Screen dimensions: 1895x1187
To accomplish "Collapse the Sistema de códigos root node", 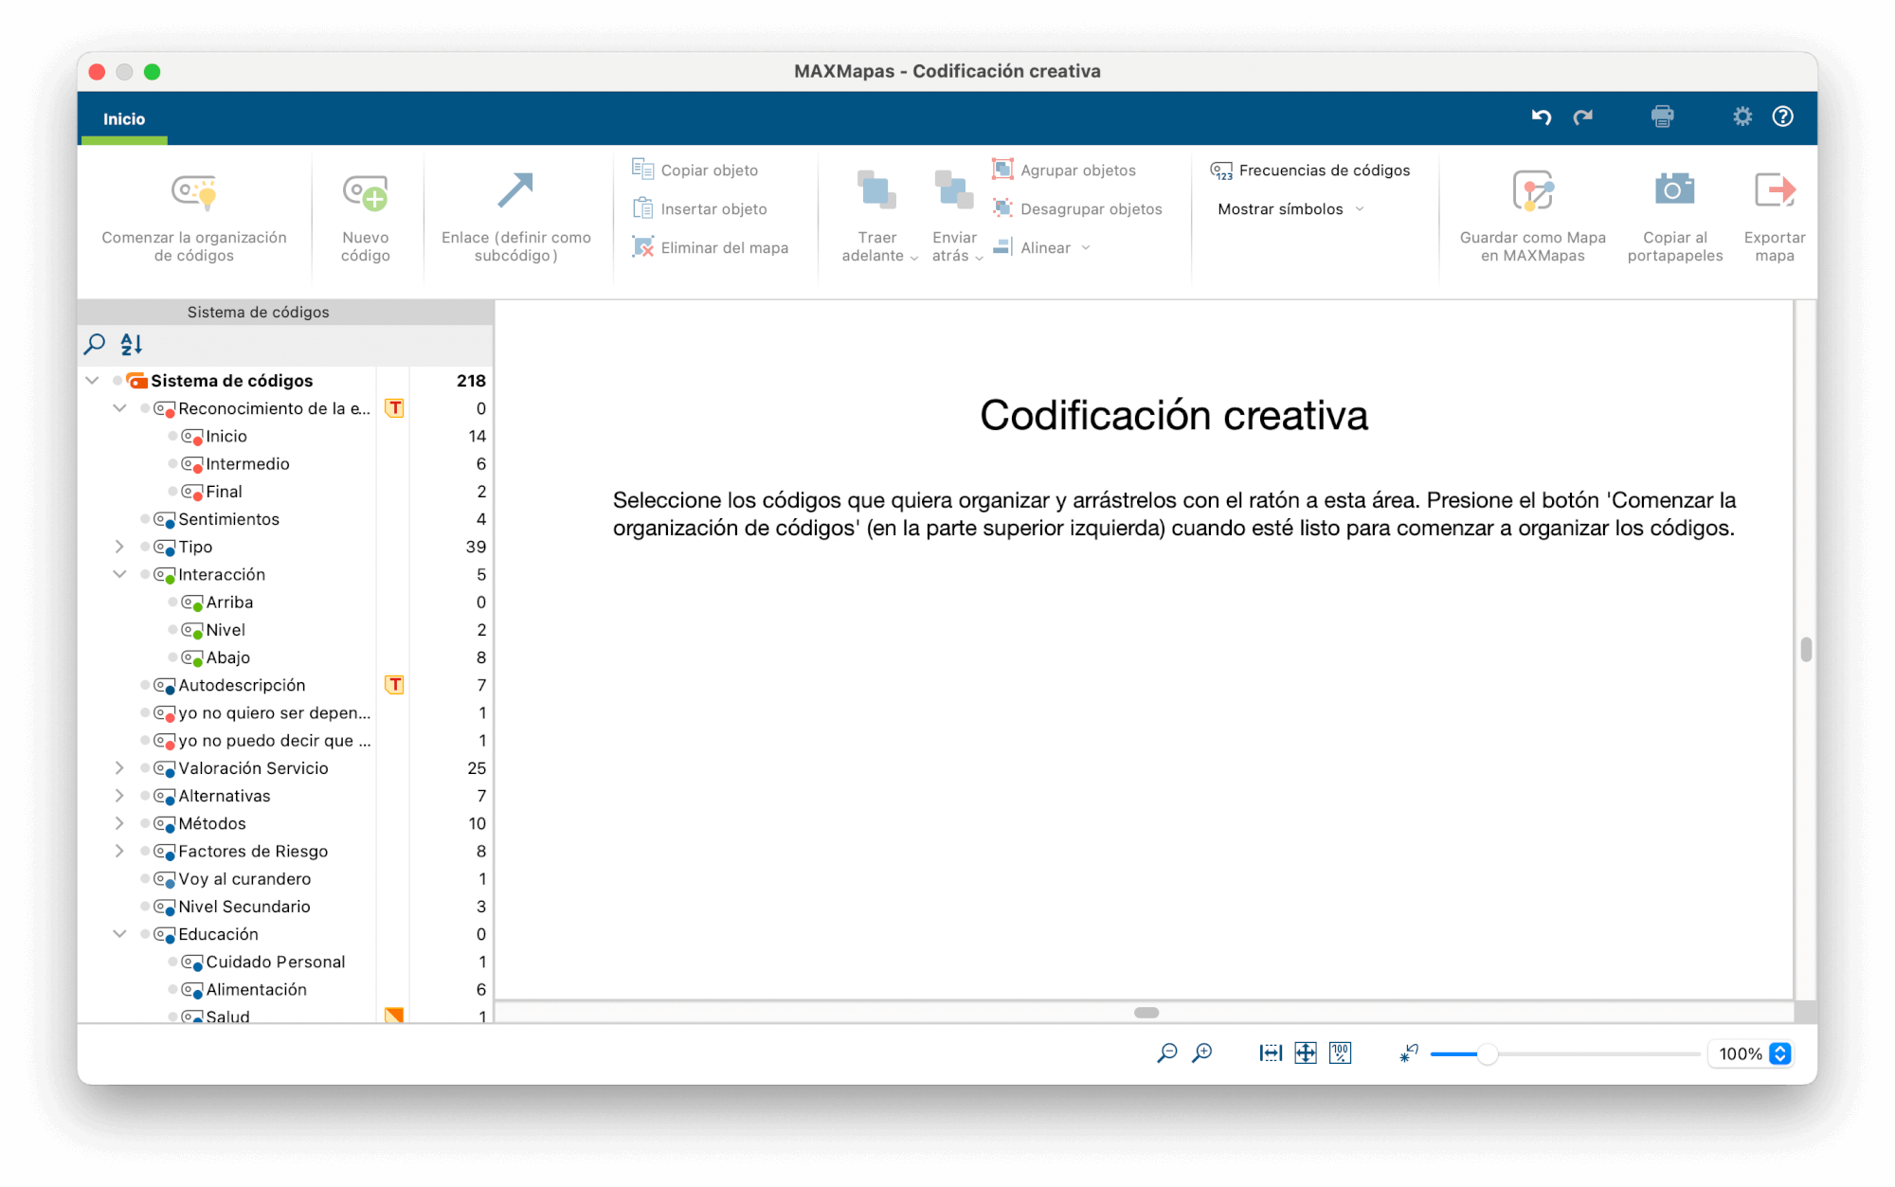I will click(92, 380).
